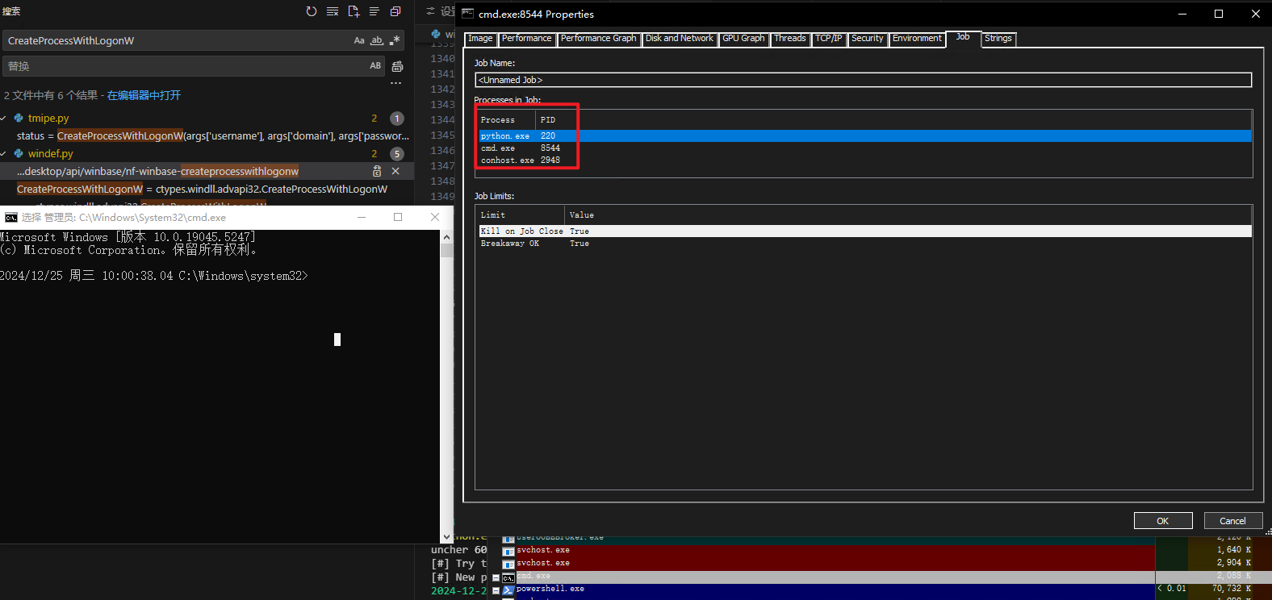This screenshot has width=1272, height=600.
Task: Collapse powershell.exe tree node
Action: point(496,590)
